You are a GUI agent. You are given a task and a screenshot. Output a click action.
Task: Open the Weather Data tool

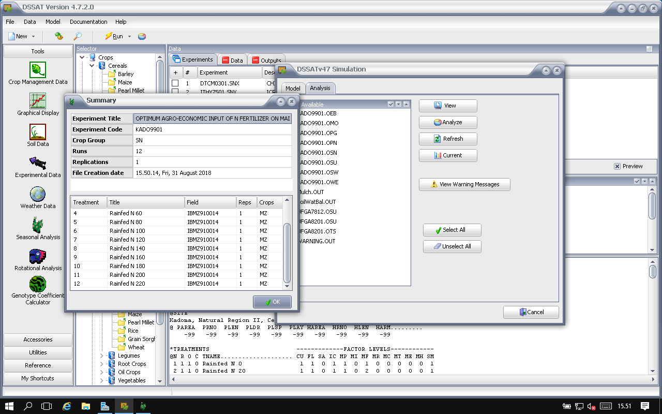point(38,195)
